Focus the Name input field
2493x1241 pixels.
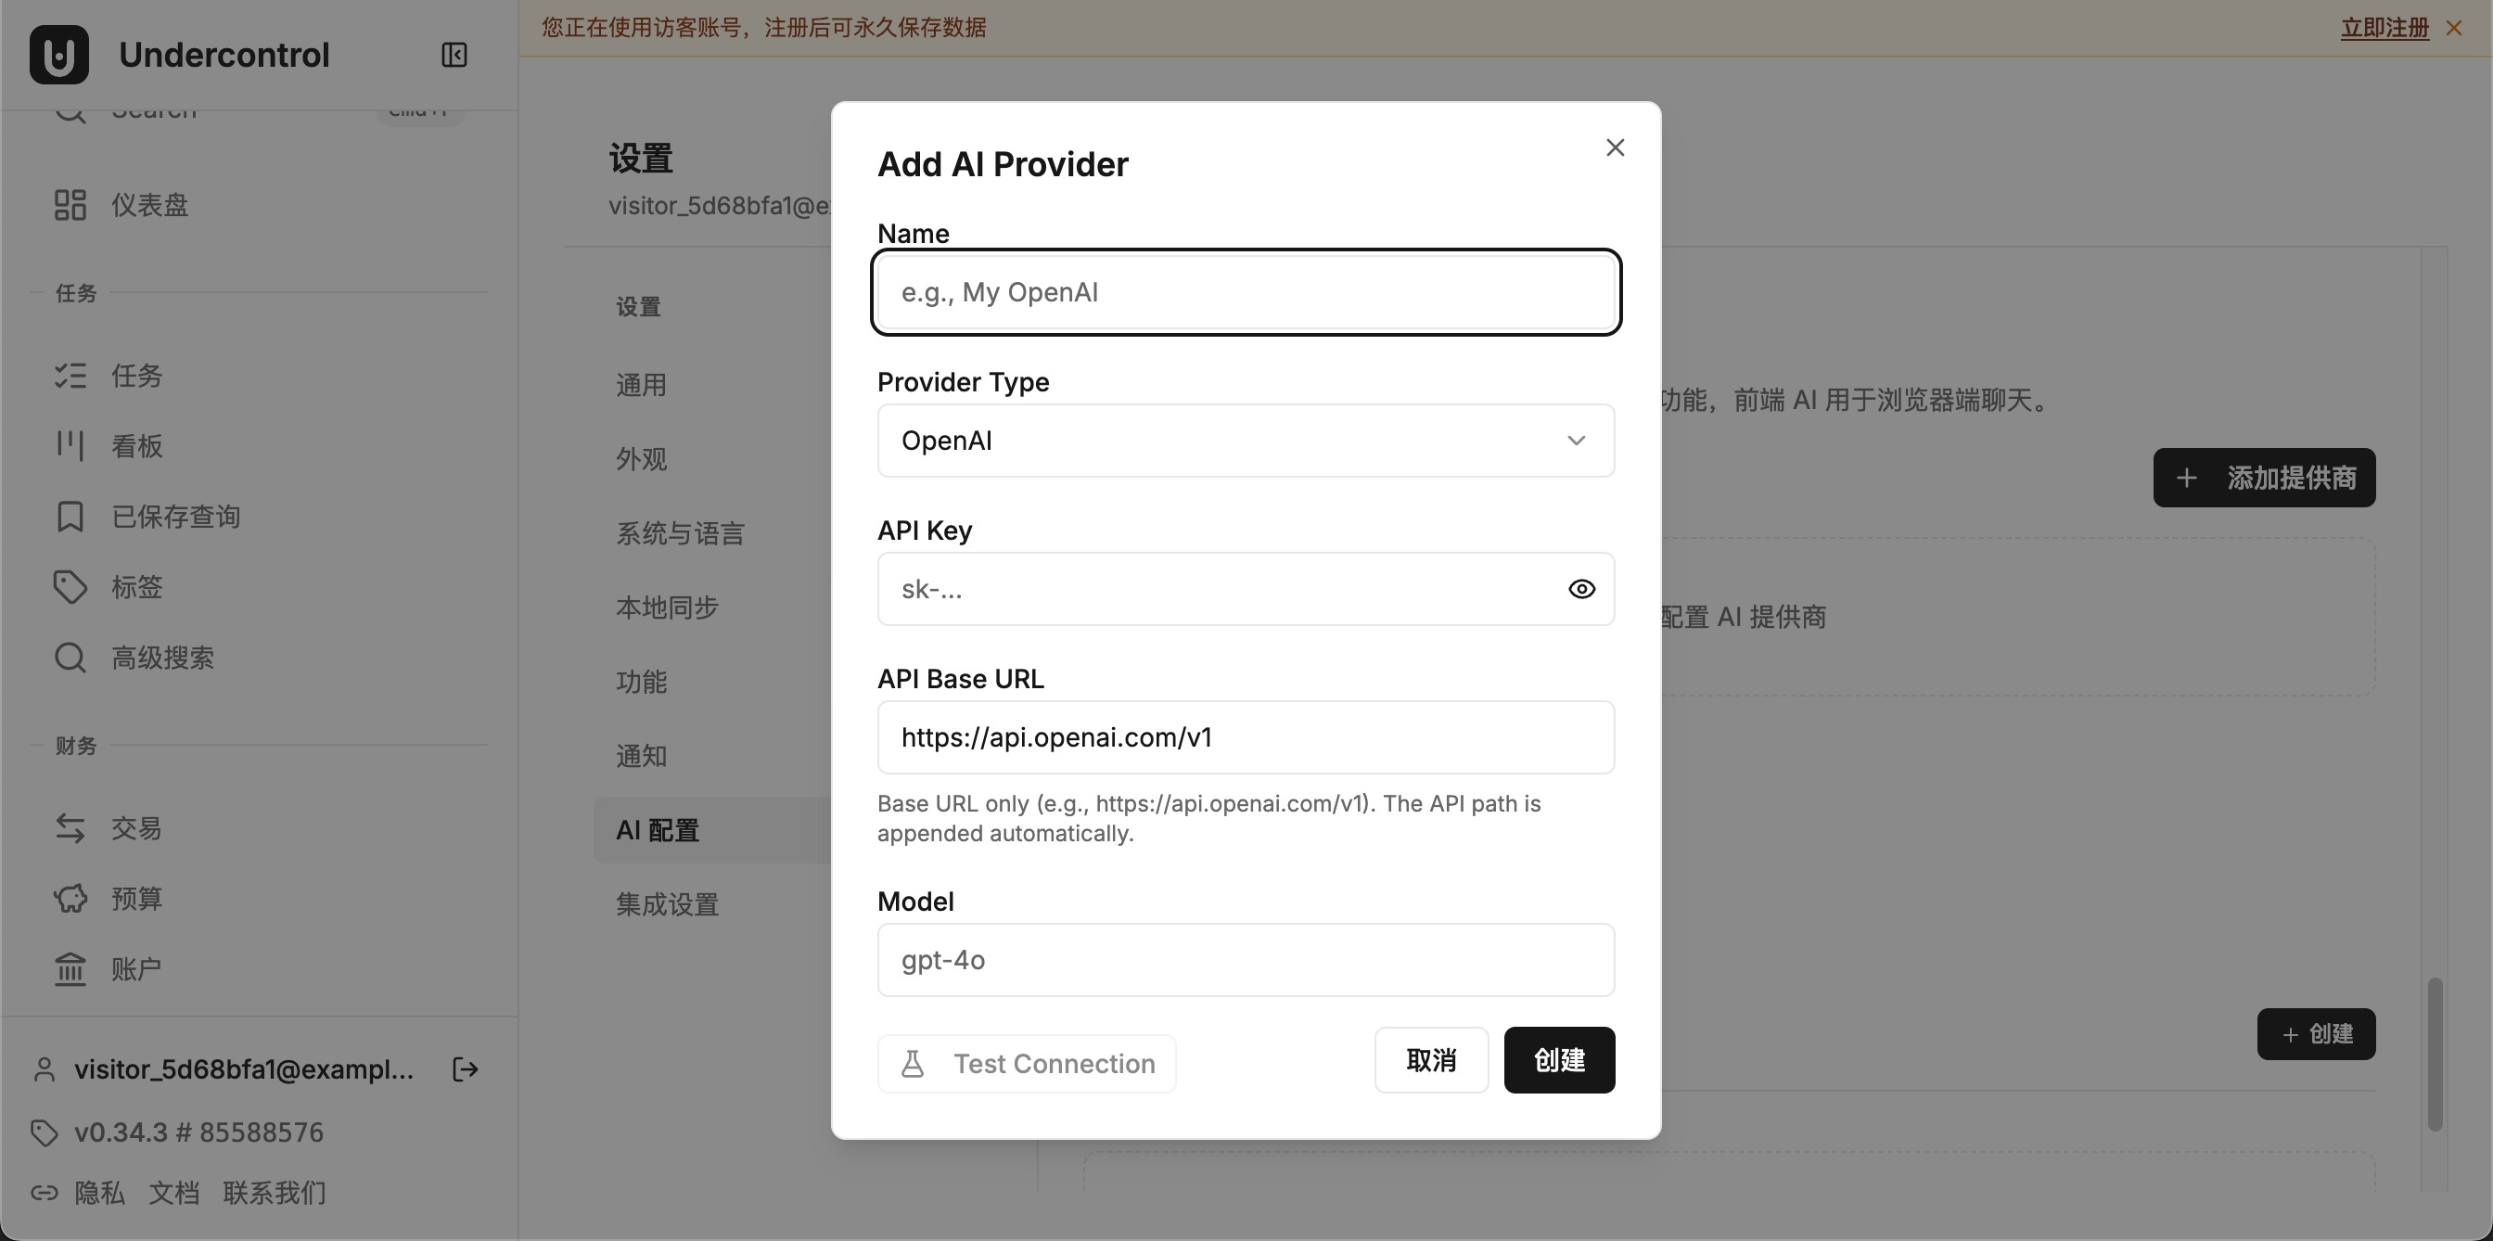tap(1246, 292)
